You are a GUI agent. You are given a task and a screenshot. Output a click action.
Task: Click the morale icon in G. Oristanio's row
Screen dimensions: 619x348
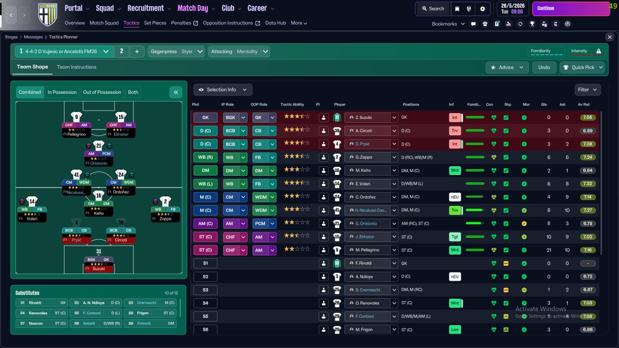pos(524,223)
